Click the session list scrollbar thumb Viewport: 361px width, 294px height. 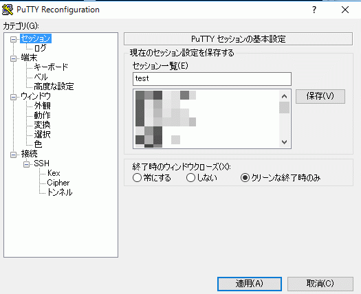(285, 108)
